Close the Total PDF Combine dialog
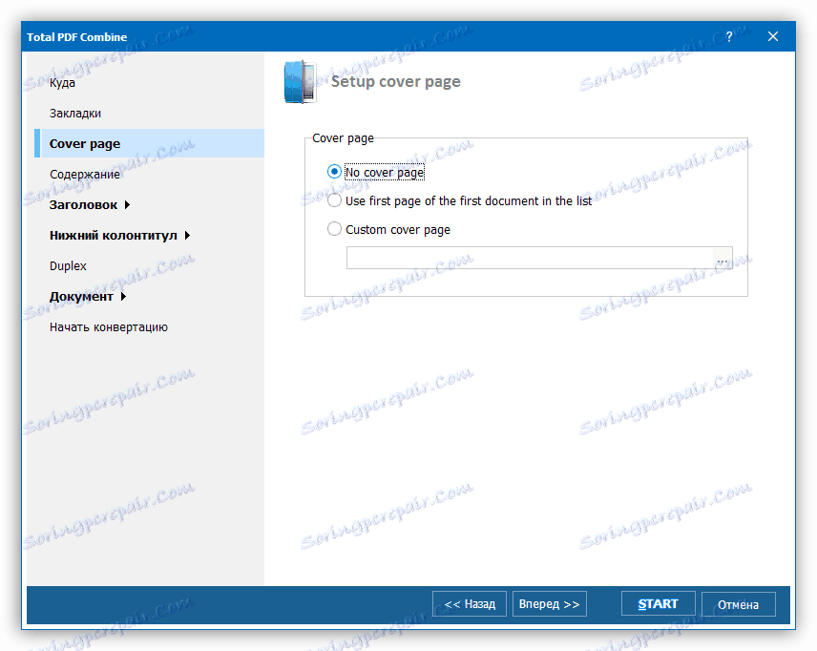 click(773, 36)
